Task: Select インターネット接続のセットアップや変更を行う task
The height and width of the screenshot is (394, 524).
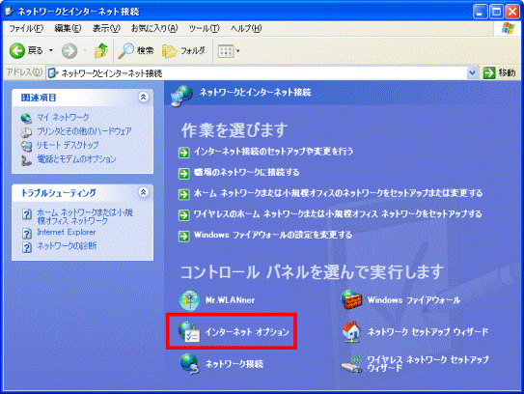Action: (273, 152)
